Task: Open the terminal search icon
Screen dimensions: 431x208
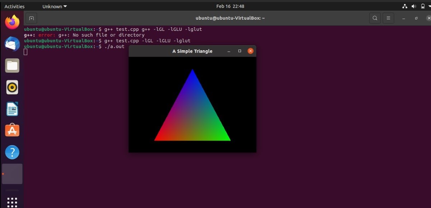Action: [x=375, y=18]
